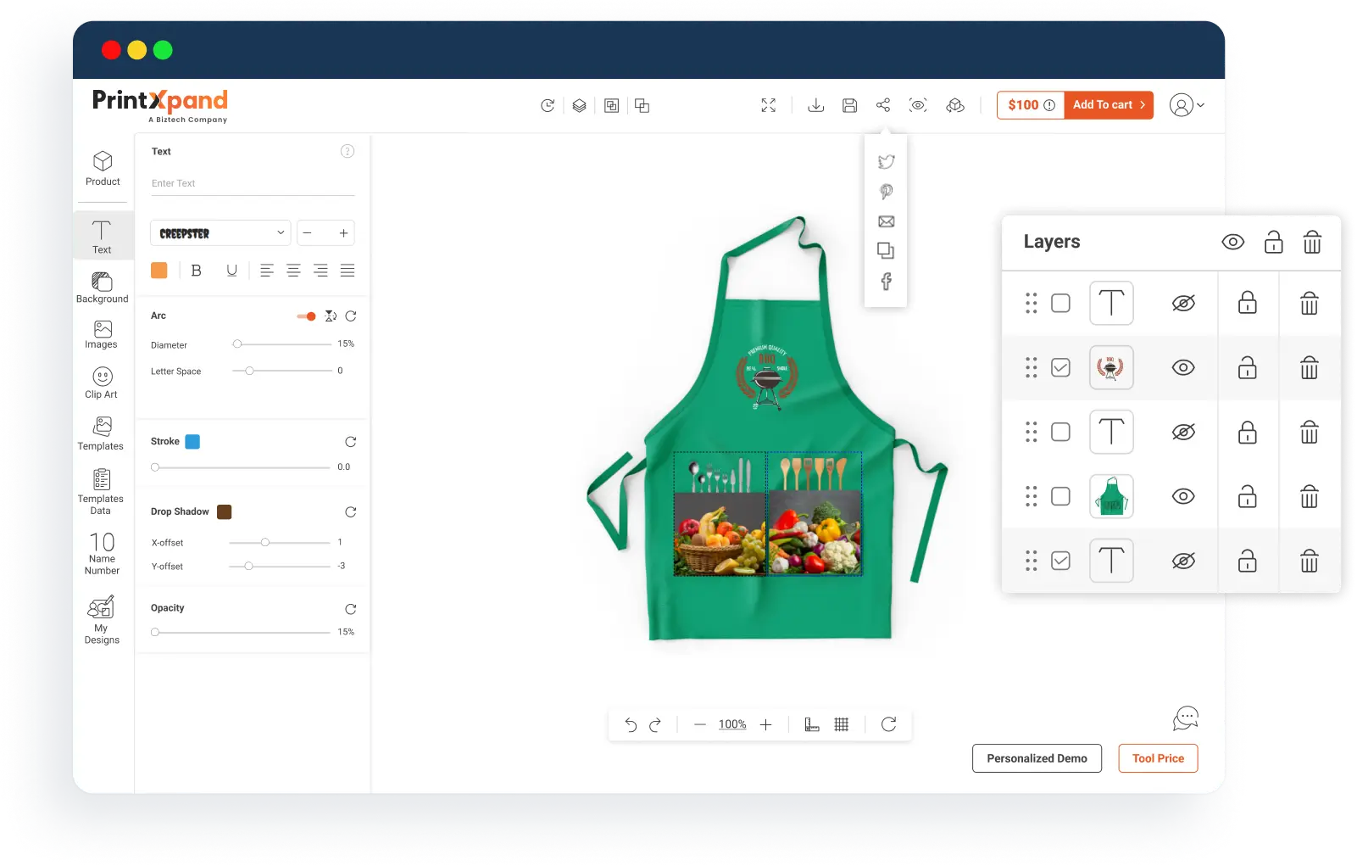Share design on Pinterest
Image resolution: width=1357 pixels, height=866 pixels.
click(887, 192)
